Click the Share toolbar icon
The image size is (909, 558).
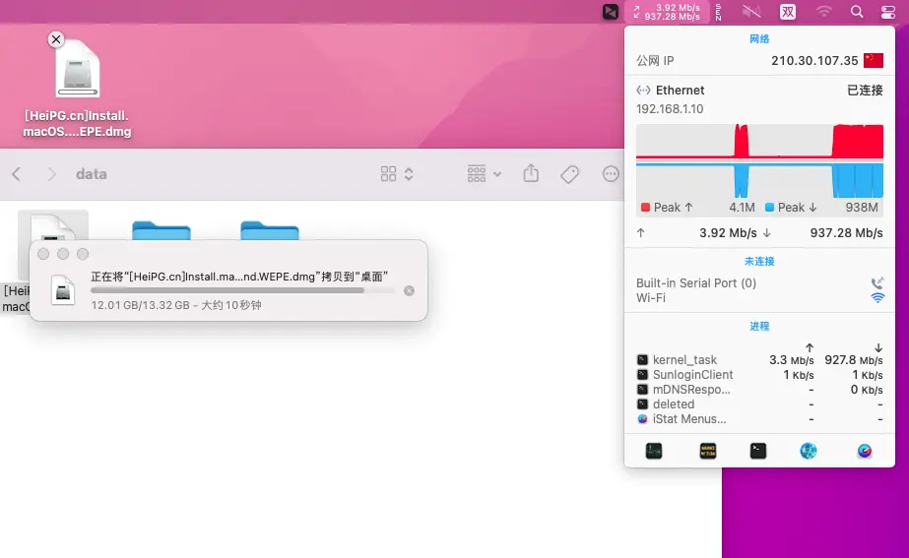click(531, 173)
